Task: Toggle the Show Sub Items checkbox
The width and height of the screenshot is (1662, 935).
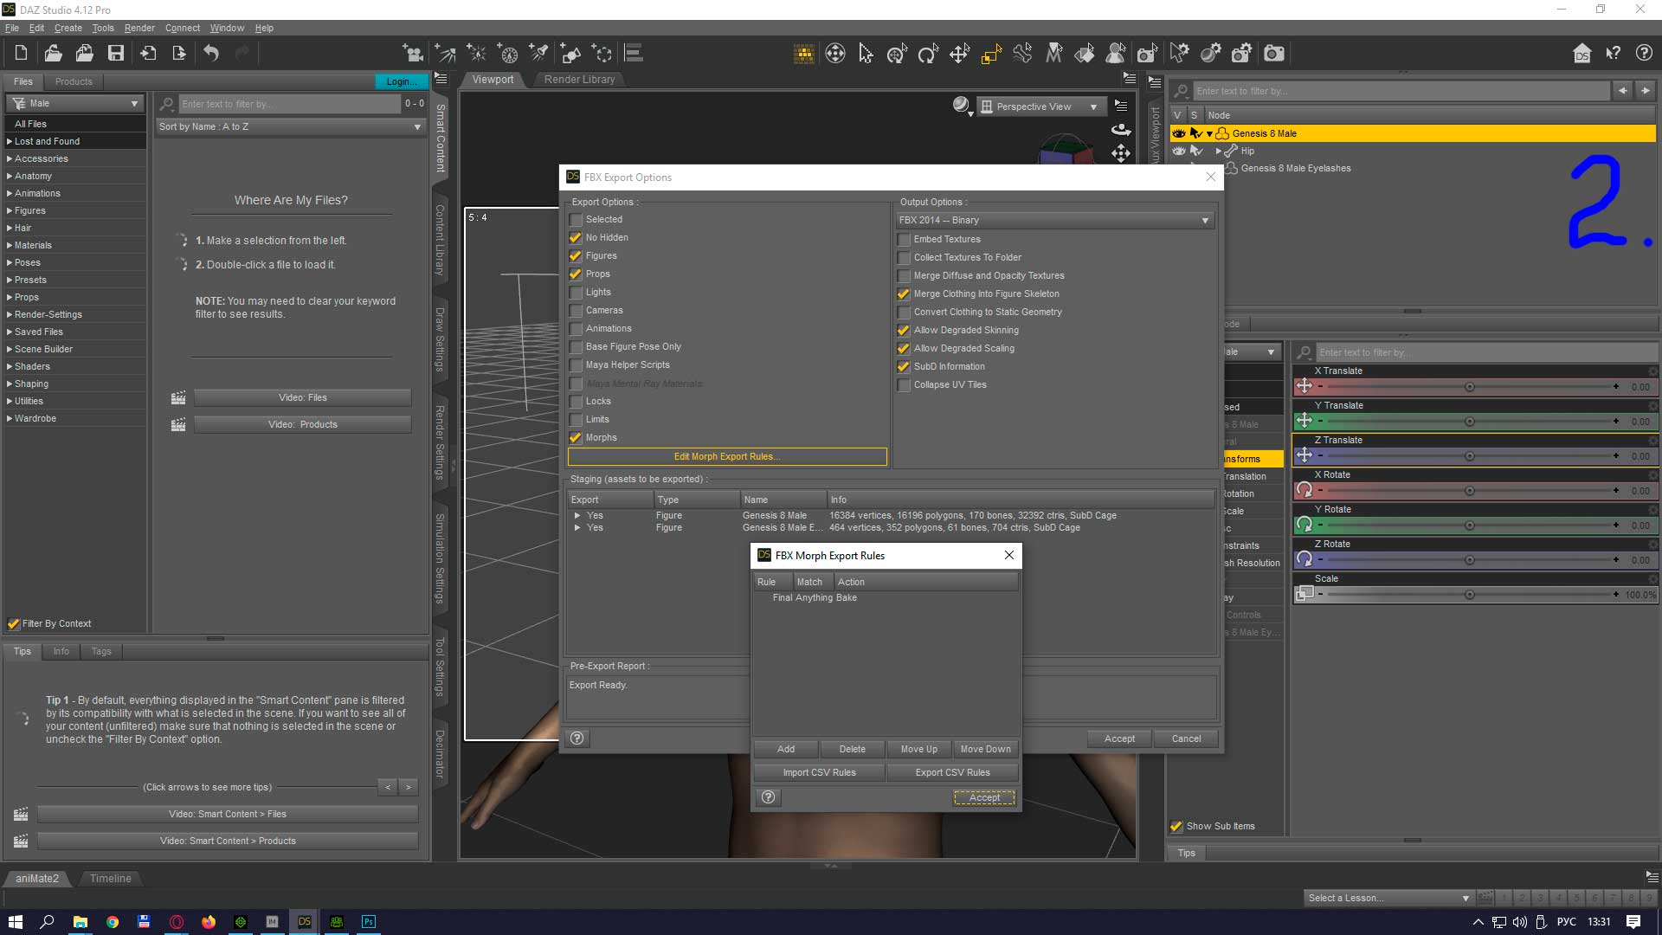Action: tap(1176, 827)
